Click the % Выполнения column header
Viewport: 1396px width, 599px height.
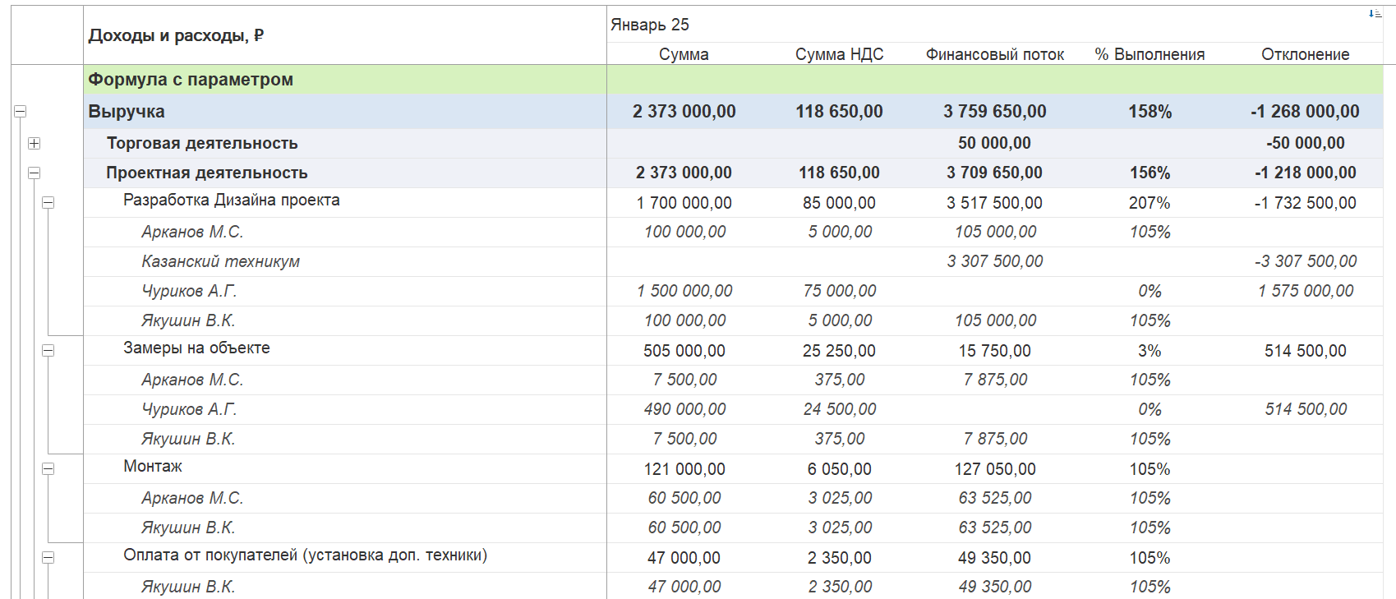(x=1150, y=54)
